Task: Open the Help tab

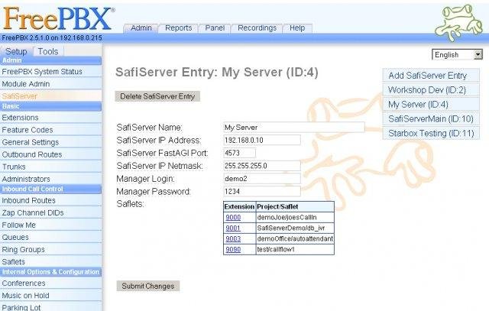Action: coord(297,28)
